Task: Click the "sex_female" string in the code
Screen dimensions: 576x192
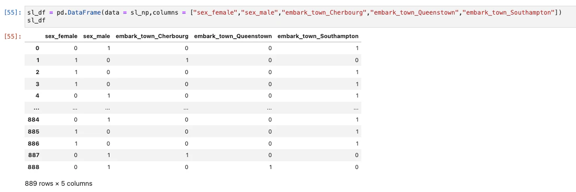Action: coord(216,13)
